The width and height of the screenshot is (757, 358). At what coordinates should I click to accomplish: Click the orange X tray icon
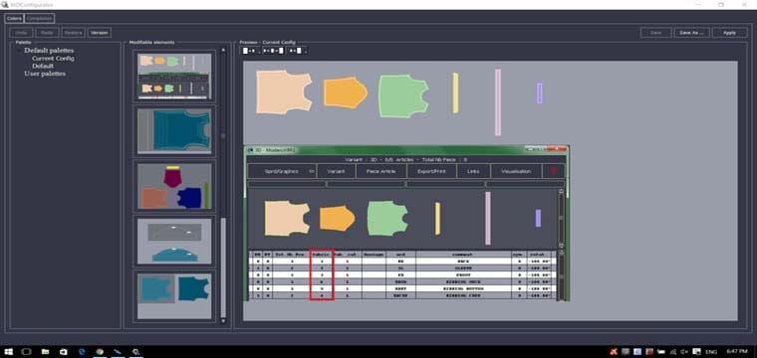tap(614, 352)
